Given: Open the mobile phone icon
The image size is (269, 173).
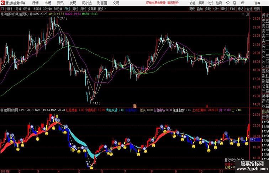Looking at the screenshot, I should [235, 3].
